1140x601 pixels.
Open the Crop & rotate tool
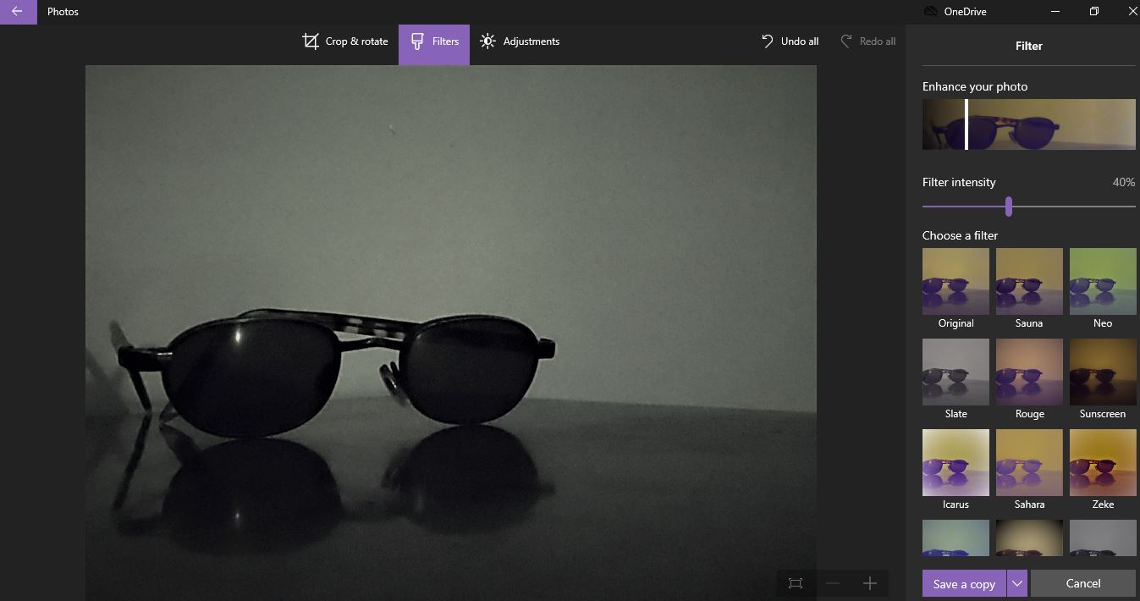pos(345,41)
